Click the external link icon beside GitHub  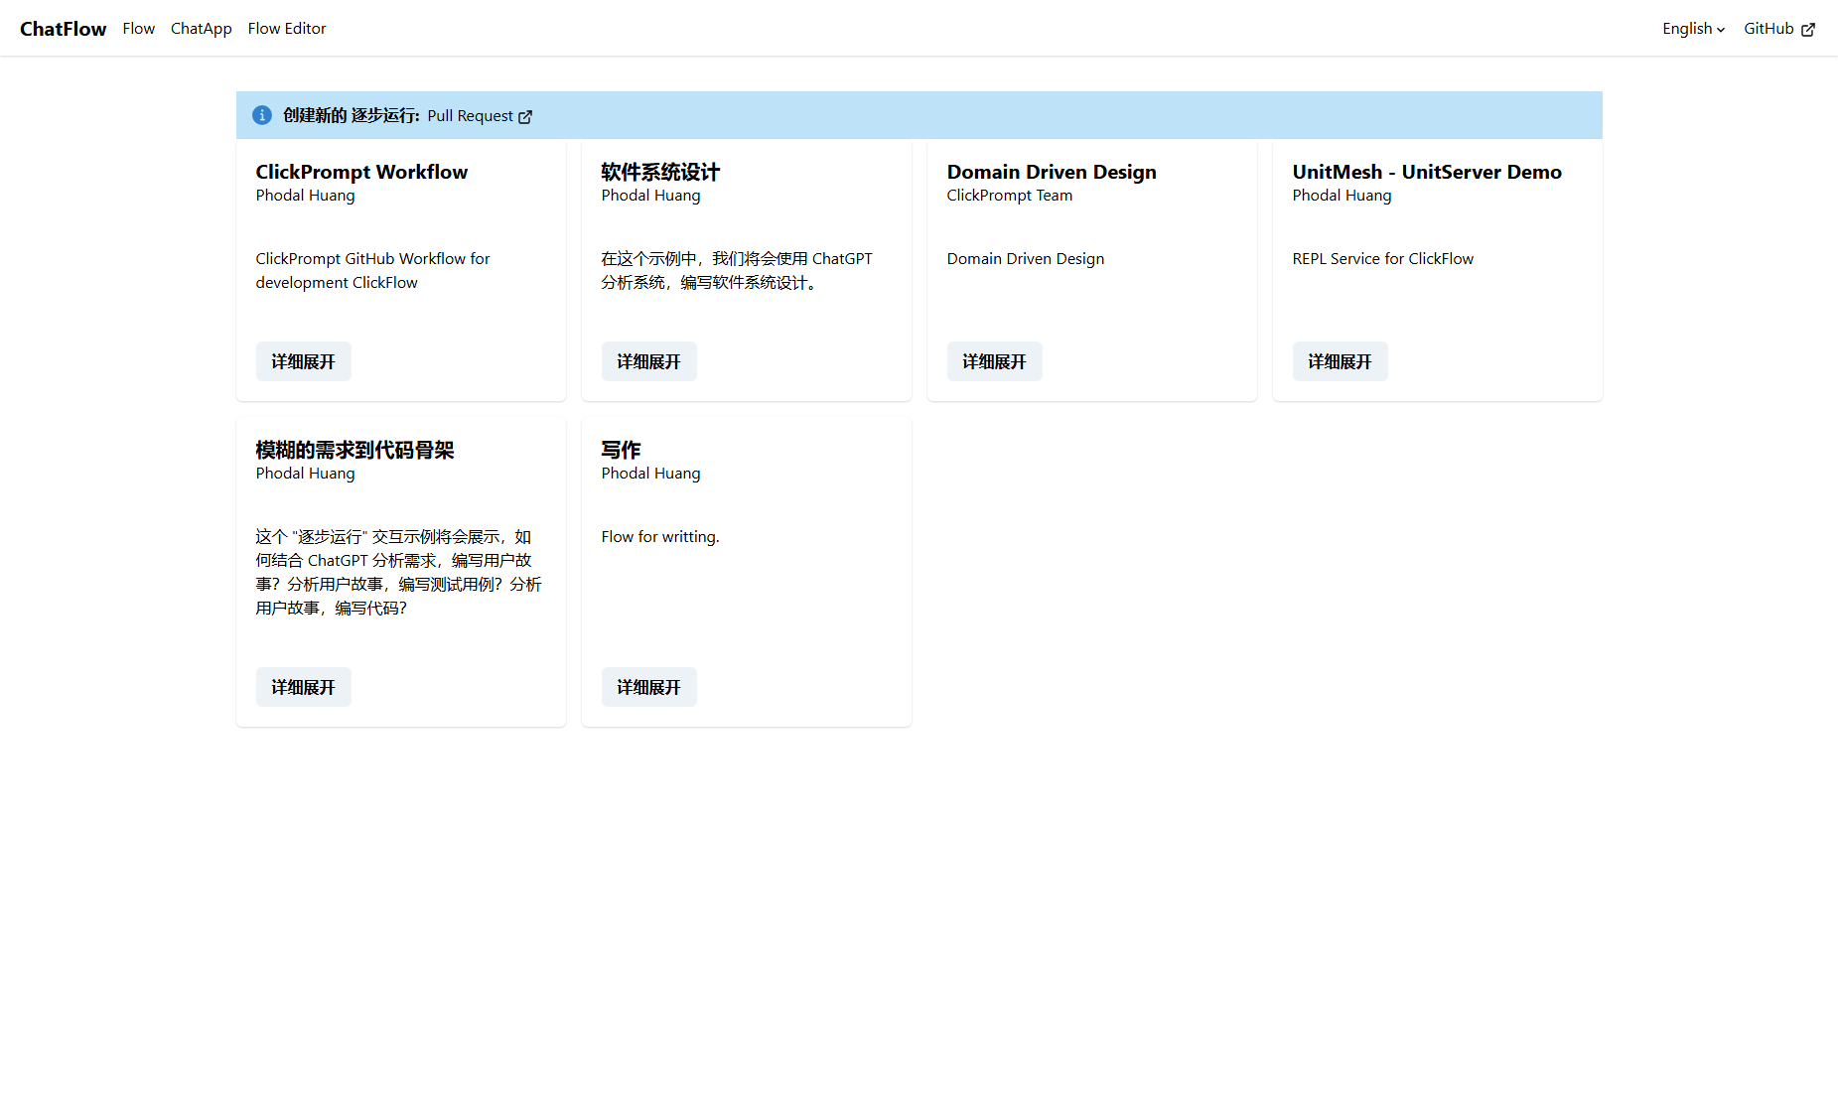(1808, 30)
